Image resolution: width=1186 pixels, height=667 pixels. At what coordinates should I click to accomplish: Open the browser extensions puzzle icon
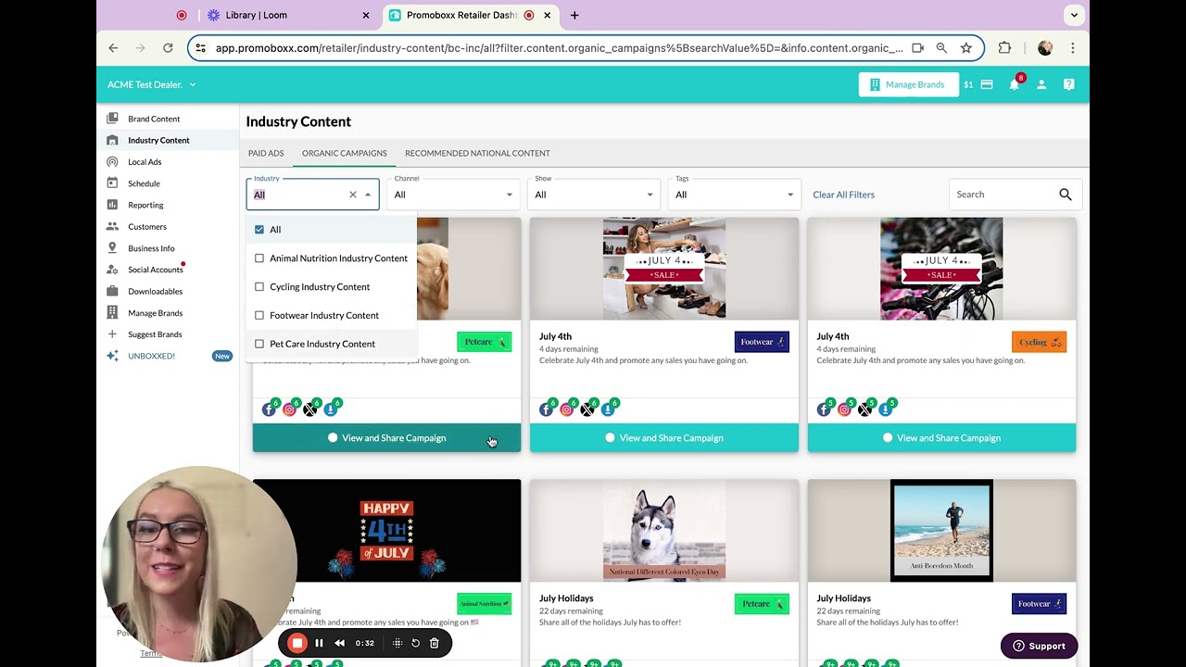(1004, 48)
